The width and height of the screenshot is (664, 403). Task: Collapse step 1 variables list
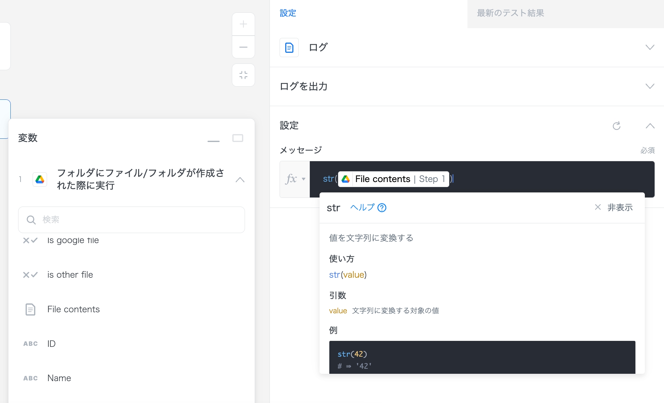(x=240, y=180)
